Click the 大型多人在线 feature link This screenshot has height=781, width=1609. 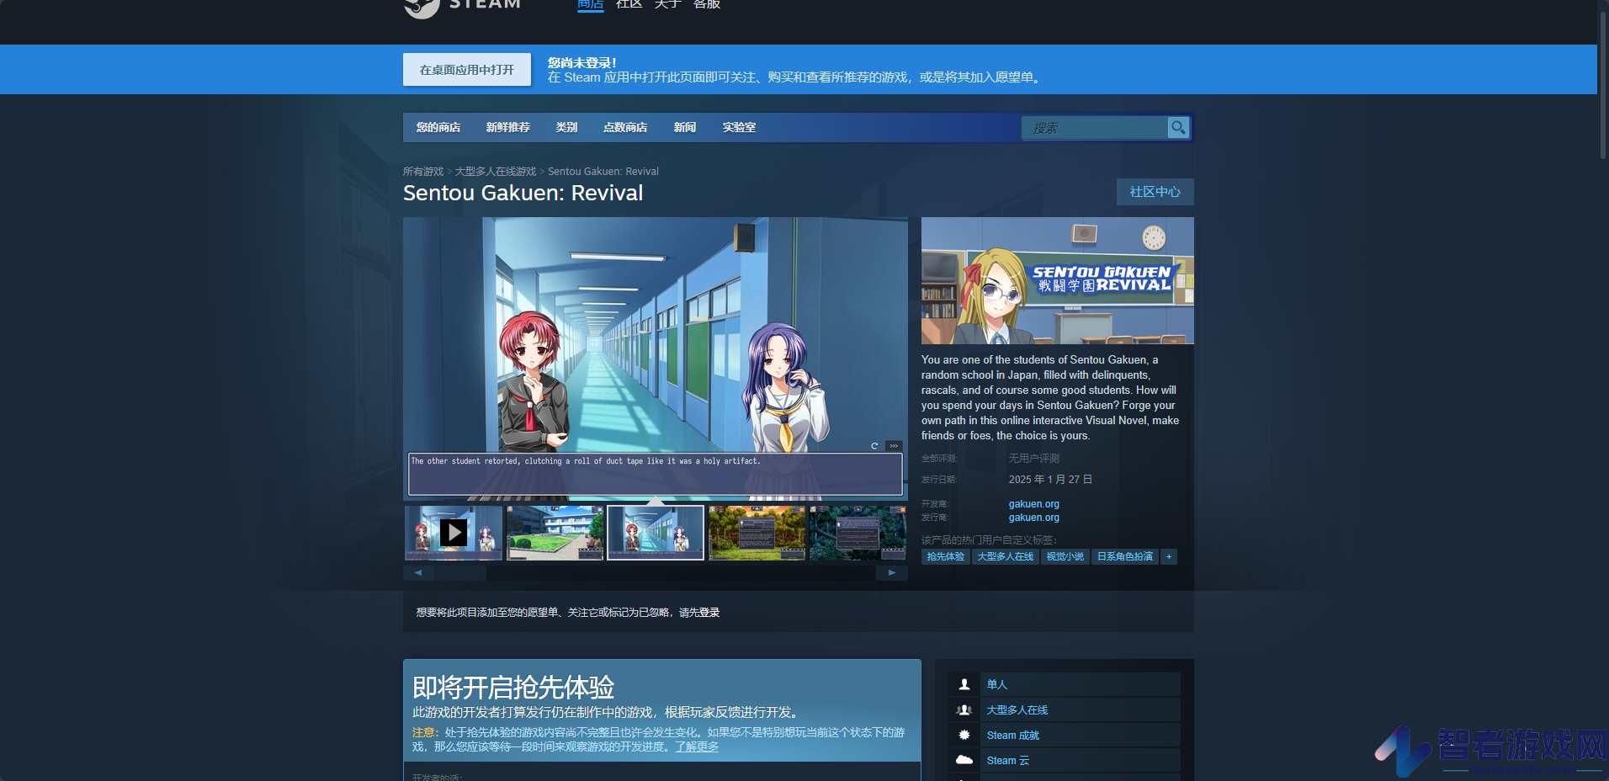pyautogui.click(x=1017, y=709)
